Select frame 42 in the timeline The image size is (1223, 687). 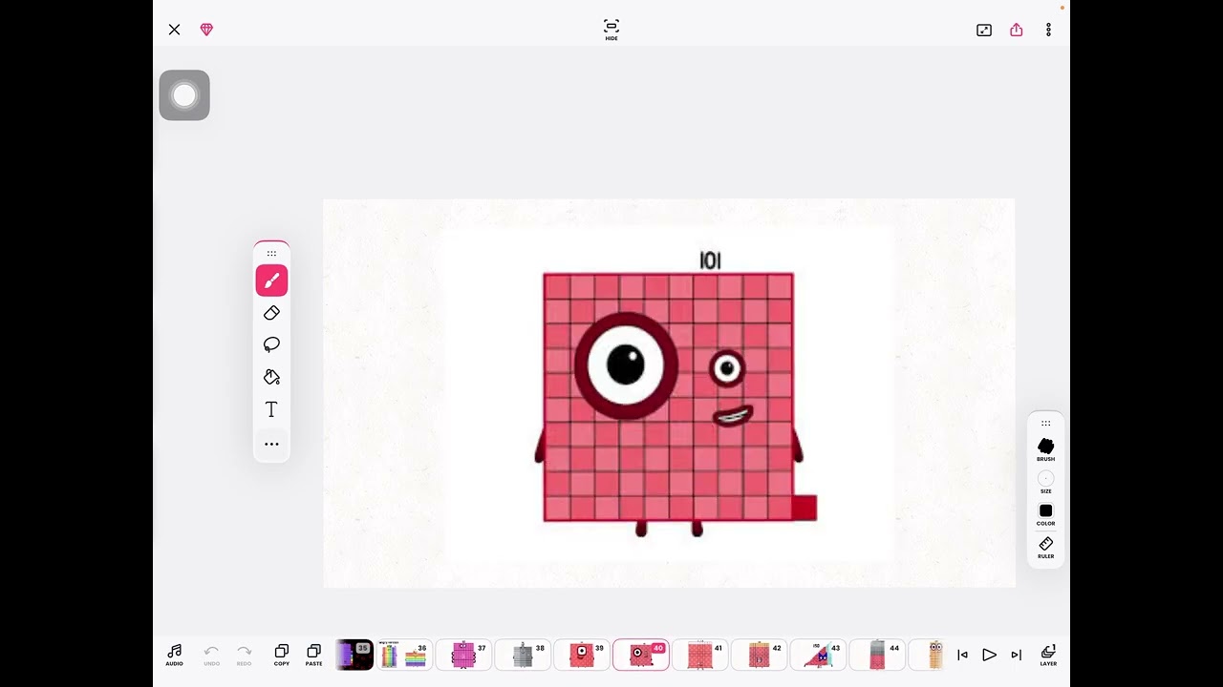point(760,655)
